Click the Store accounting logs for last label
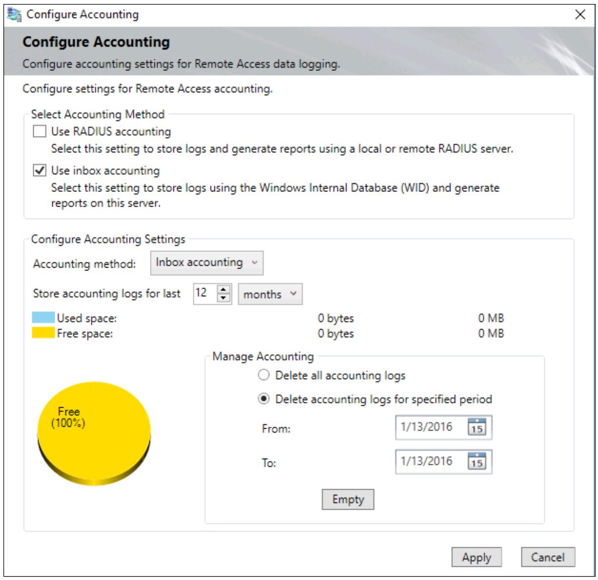This screenshot has width=598, height=580. tap(107, 294)
